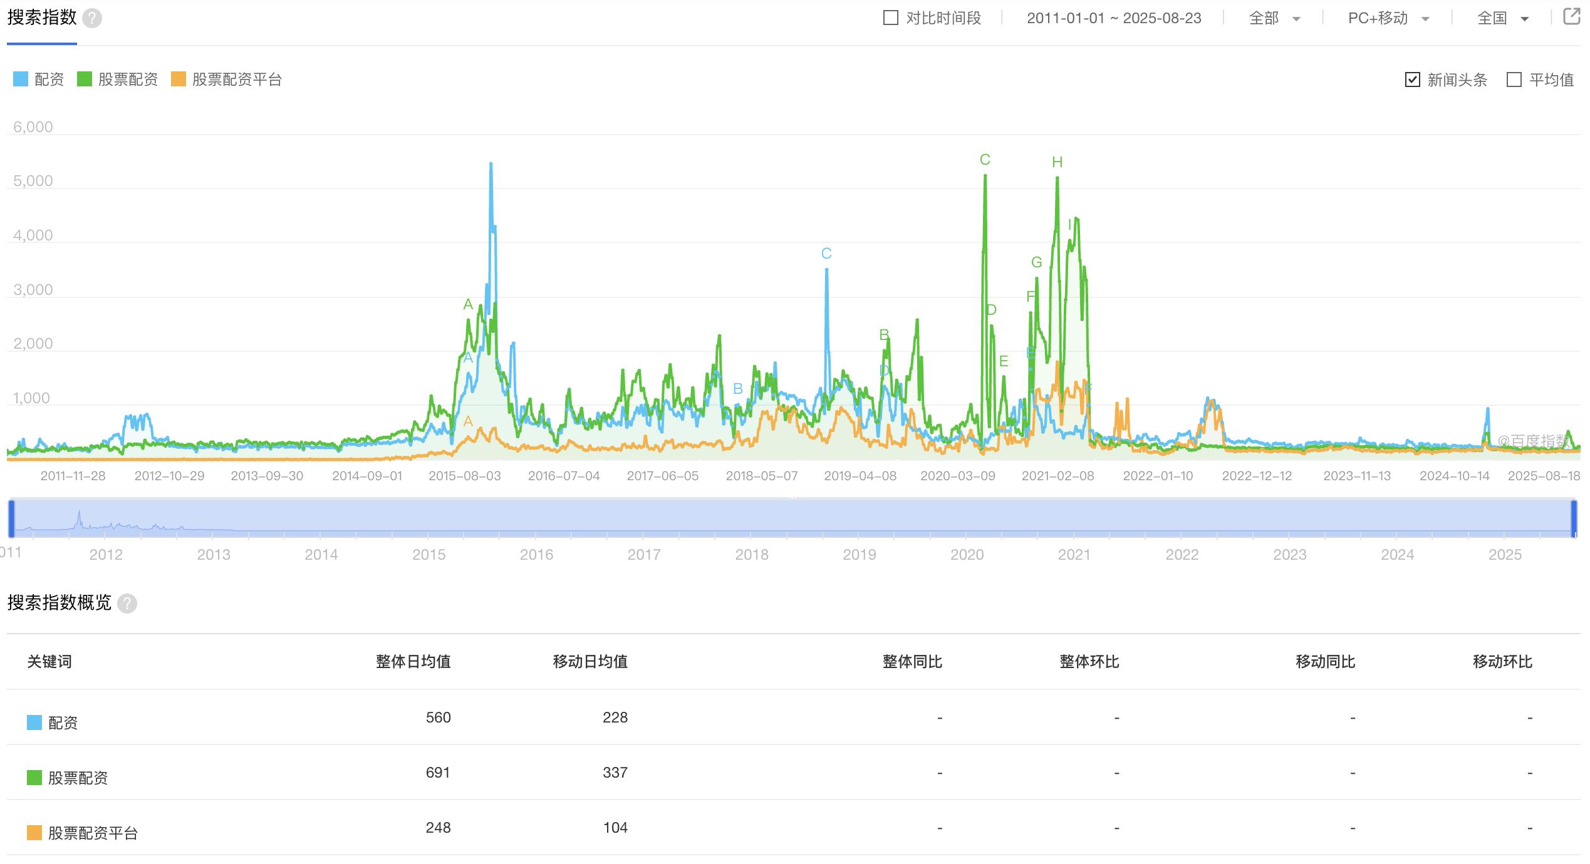This screenshot has width=1590, height=864.
Task: Click the green news marker H
Action: (1057, 163)
